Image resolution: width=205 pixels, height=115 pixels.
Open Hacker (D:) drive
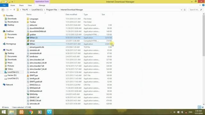tap(12, 75)
